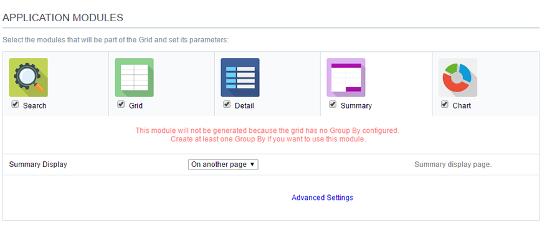Click the red 'no Group By configured' warning
Viewport: 542px width, 225px height.
[x=267, y=131]
